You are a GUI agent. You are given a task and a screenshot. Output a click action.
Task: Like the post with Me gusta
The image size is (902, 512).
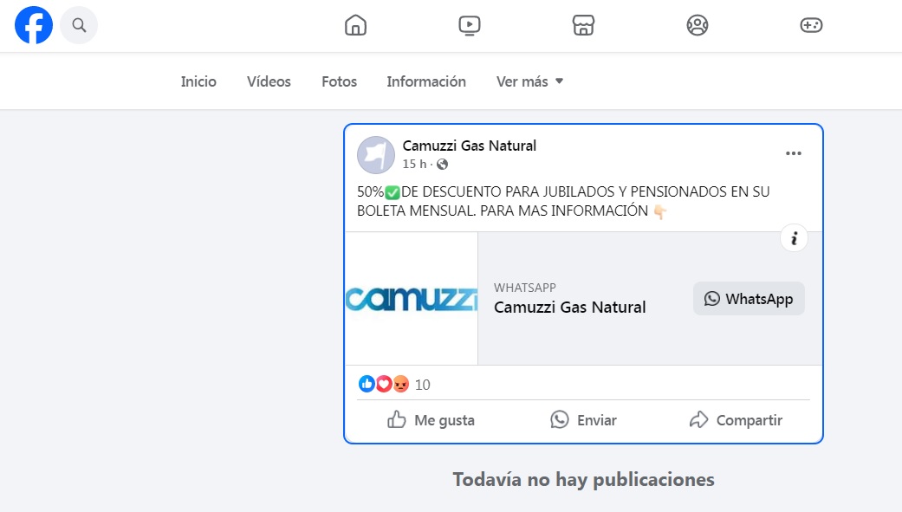point(431,420)
